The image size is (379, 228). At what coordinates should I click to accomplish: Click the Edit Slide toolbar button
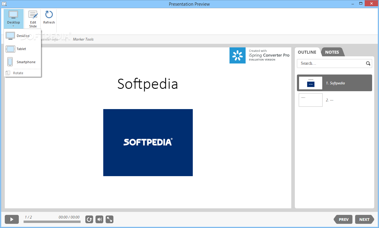[x=33, y=19]
